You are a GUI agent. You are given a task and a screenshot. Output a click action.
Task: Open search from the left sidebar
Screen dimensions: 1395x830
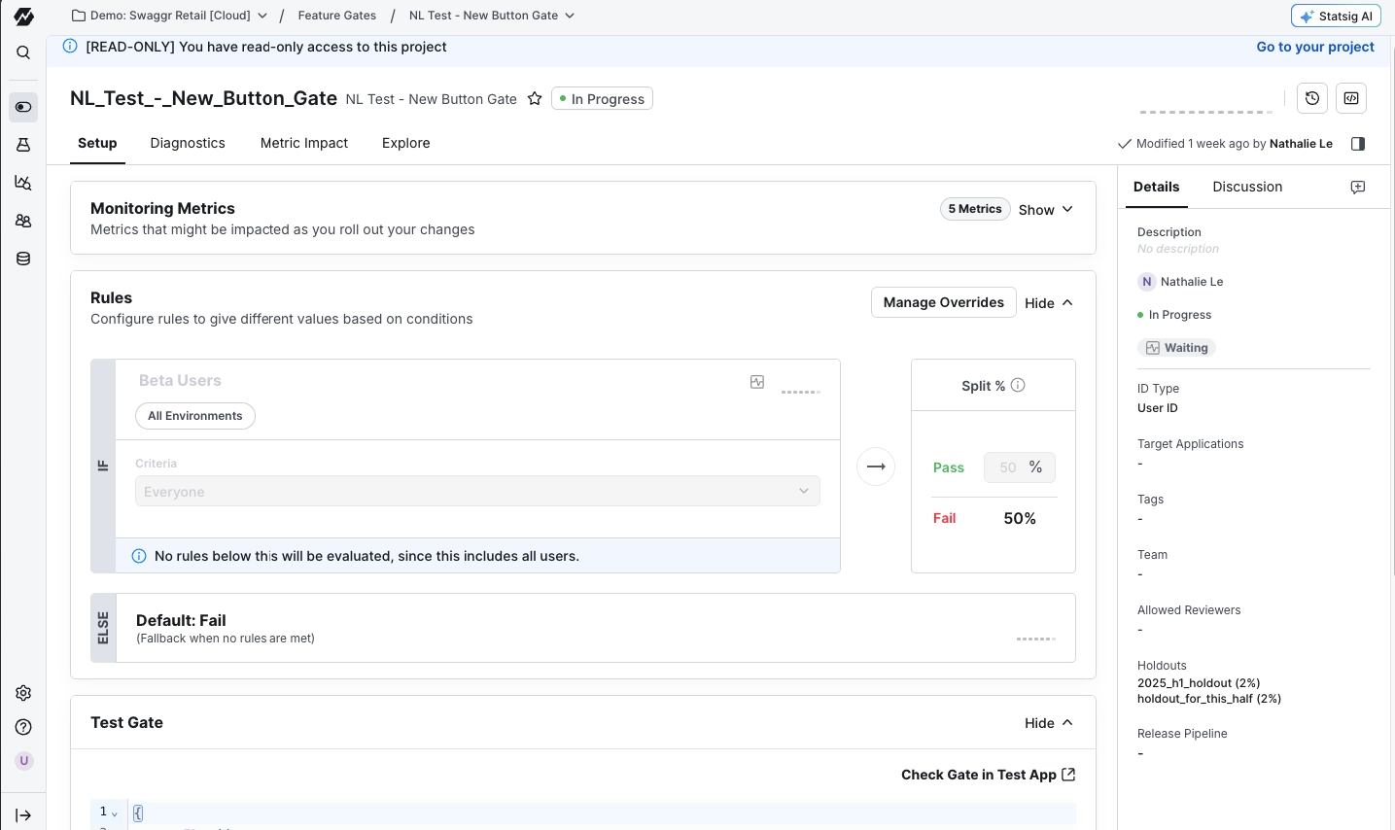pos(23,52)
